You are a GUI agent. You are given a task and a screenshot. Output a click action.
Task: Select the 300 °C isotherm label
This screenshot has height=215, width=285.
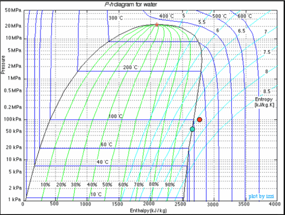(x=116, y=18)
